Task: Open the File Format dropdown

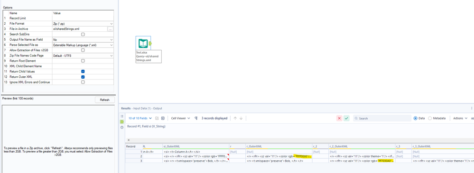Action: pyautogui.click(x=83, y=24)
